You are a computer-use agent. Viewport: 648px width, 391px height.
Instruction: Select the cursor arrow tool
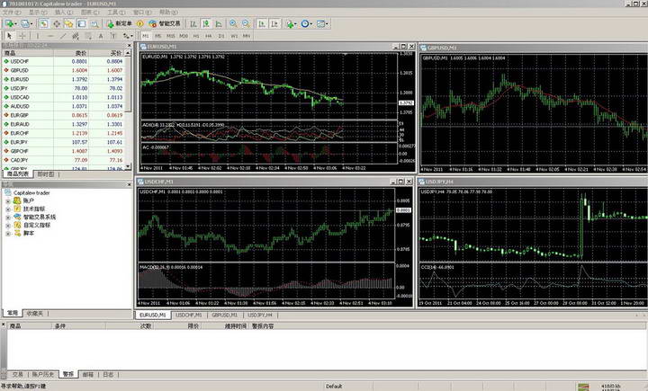[10, 36]
